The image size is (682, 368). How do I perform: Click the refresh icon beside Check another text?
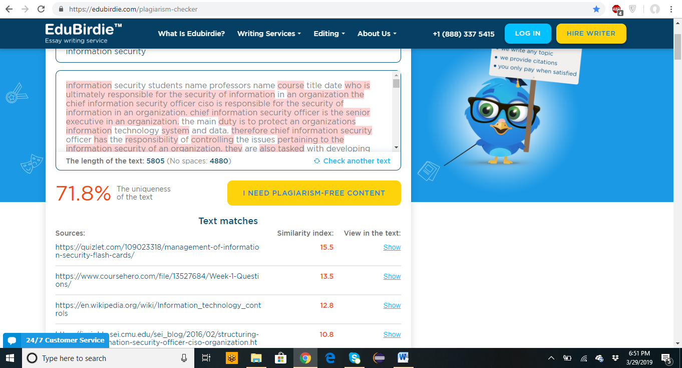click(317, 161)
